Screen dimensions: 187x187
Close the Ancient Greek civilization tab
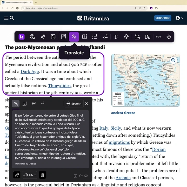point(31,2)
